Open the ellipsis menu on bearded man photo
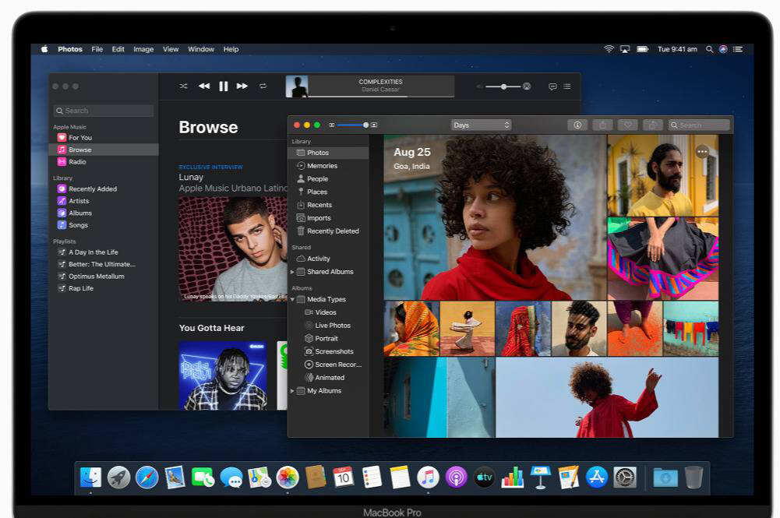The height and width of the screenshot is (518, 780). [x=702, y=152]
